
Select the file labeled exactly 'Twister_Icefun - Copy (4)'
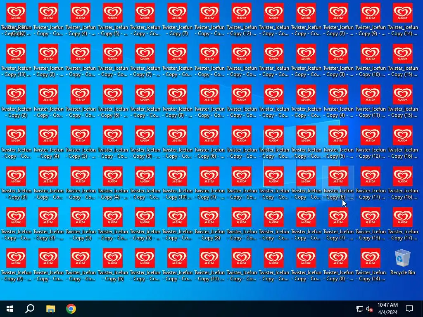coord(48,142)
